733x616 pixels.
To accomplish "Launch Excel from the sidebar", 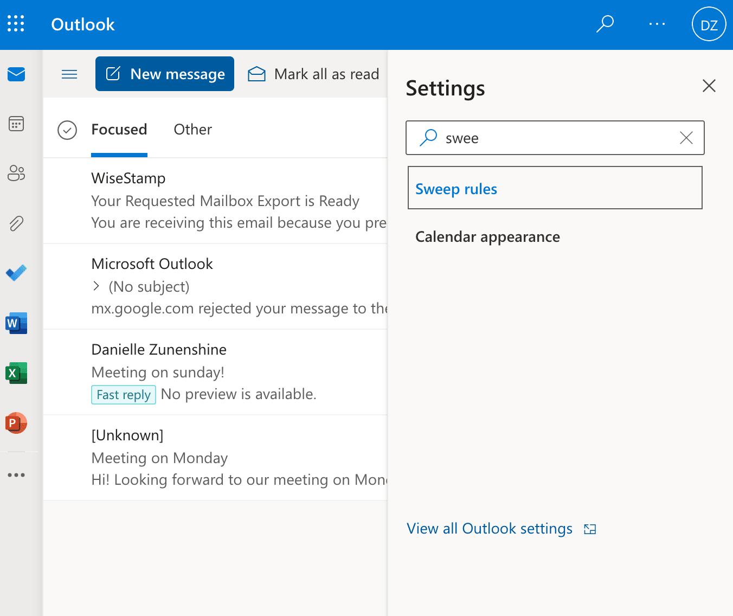I will click(x=16, y=373).
